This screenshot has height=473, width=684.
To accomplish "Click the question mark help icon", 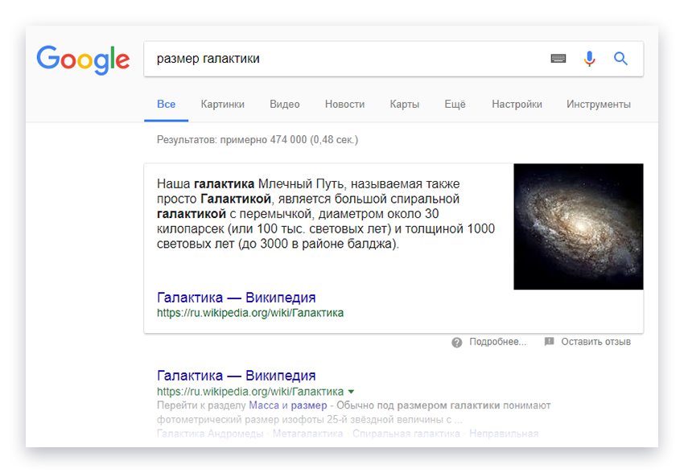I will click(x=457, y=342).
